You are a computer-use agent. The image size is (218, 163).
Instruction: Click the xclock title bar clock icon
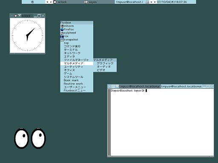coord(16,16)
